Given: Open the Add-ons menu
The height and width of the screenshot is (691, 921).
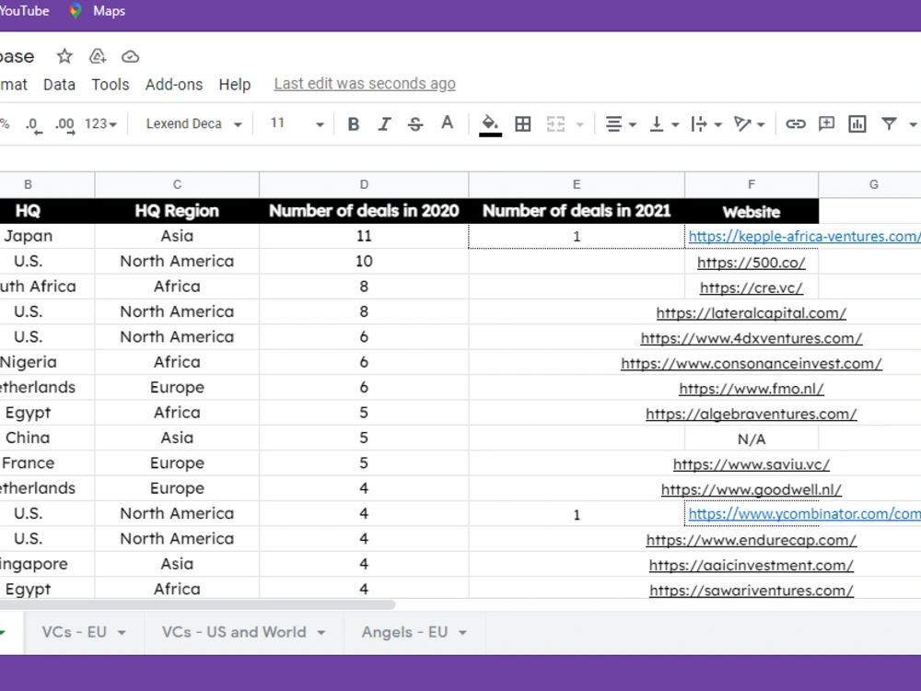Looking at the screenshot, I should coord(174,85).
